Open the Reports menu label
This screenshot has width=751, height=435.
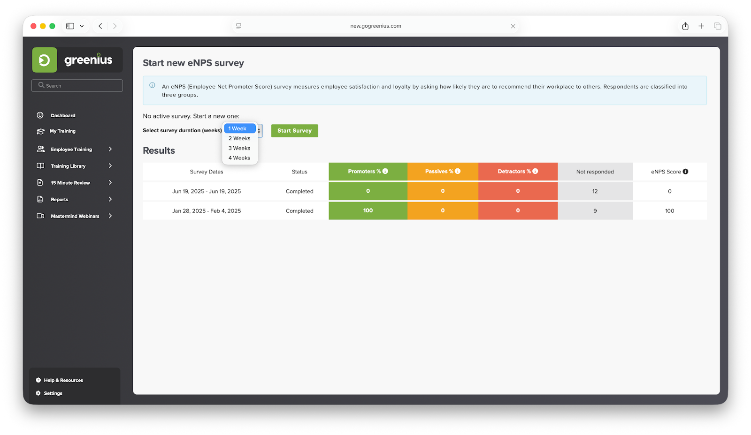pos(60,199)
